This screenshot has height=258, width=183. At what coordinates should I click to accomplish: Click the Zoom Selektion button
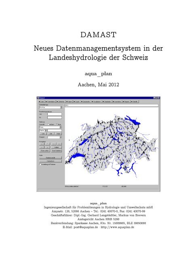57,151
